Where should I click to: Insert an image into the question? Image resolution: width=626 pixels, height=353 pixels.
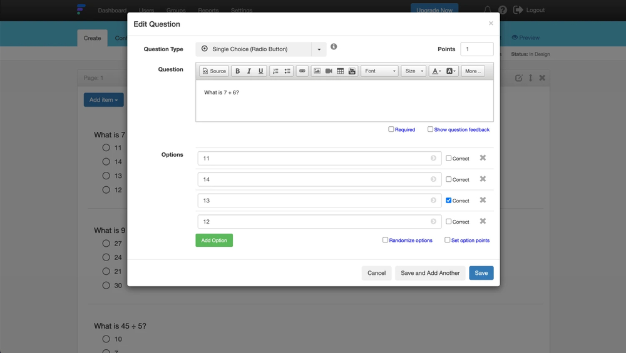(317, 71)
